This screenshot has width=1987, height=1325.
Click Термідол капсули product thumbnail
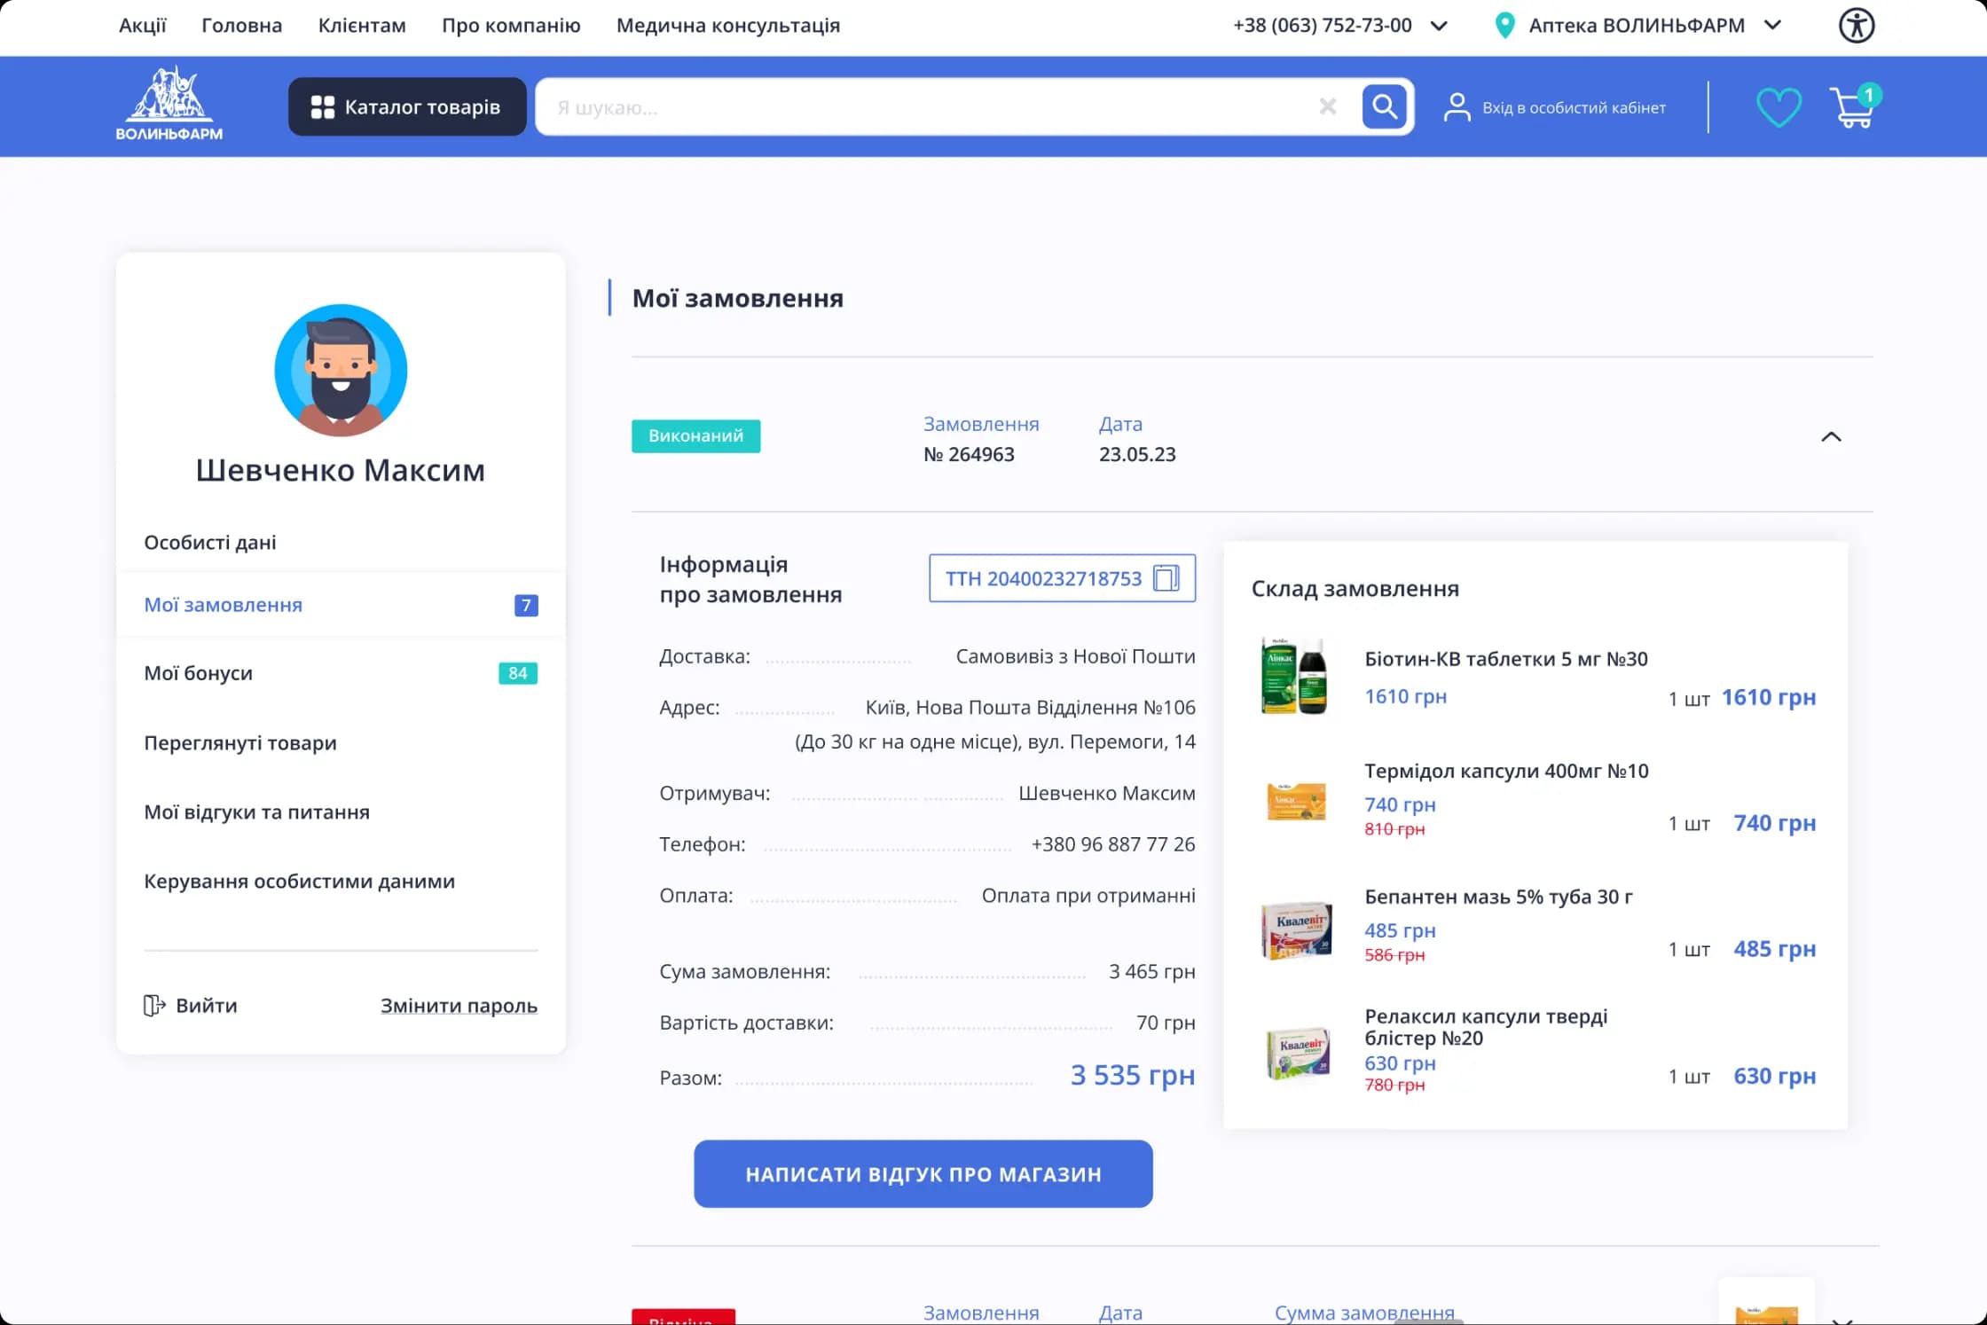(x=1296, y=801)
